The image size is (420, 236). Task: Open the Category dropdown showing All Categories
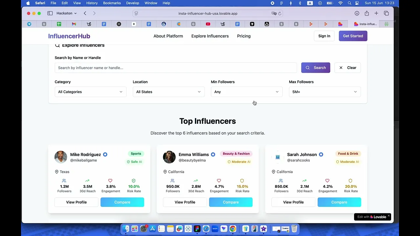coord(90,92)
